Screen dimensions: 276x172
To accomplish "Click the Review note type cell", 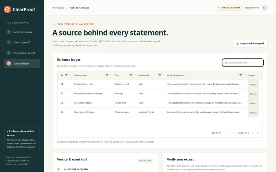I will 123,103.
